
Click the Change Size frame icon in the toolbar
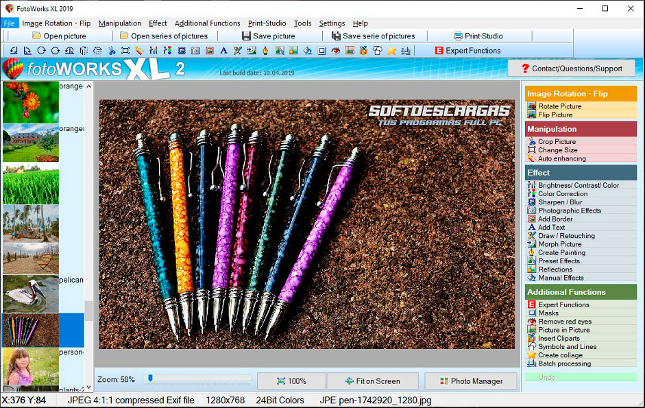click(x=125, y=51)
